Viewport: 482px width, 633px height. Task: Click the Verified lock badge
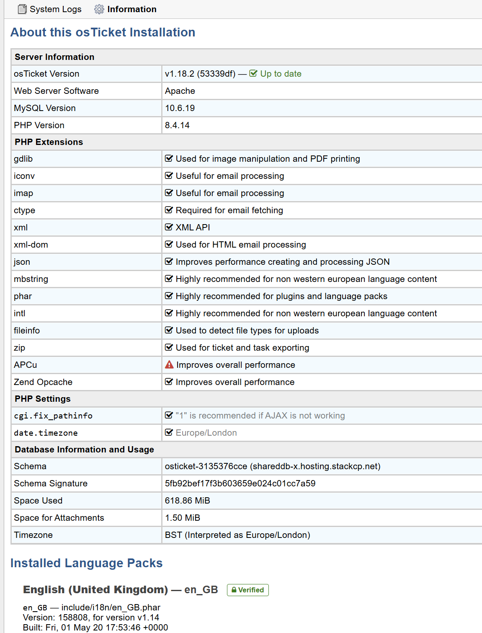[247, 590]
